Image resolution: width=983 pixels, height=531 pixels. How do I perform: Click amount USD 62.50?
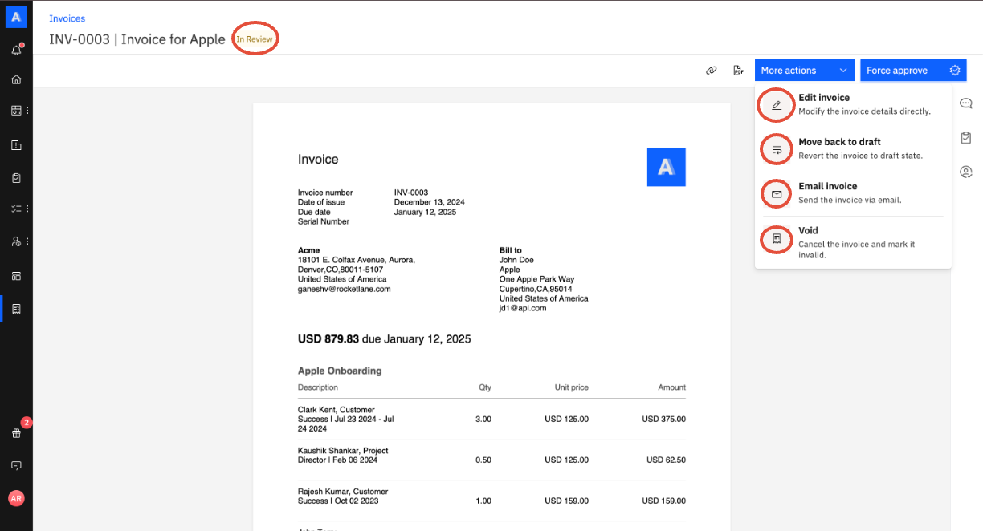[x=667, y=460]
